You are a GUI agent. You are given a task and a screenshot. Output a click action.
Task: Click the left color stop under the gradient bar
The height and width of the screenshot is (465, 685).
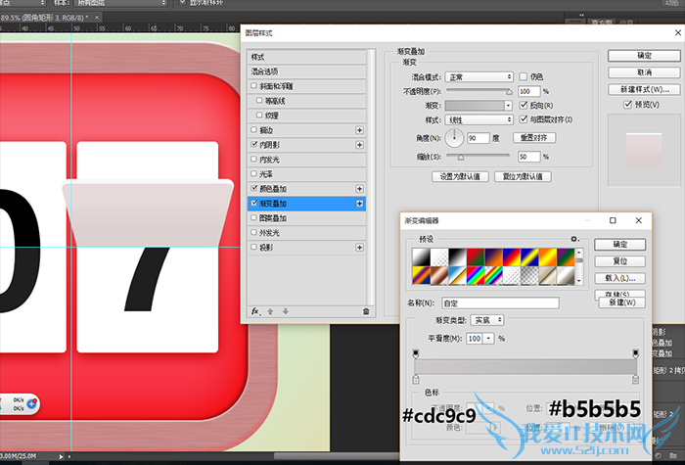416,379
